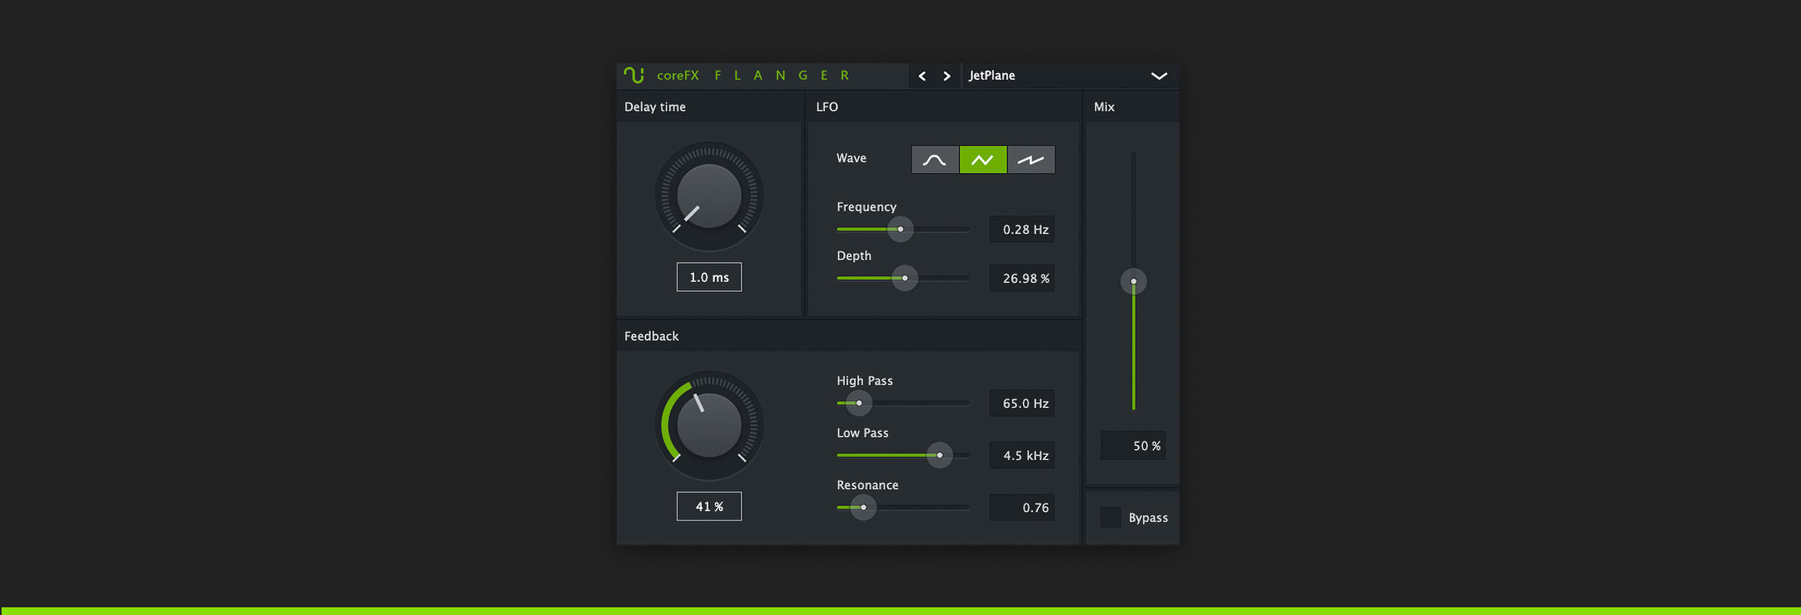Screen dimensions: 1801x615
Task: Click the 4.5 kHz low pass value
Action: (1022, 455)
